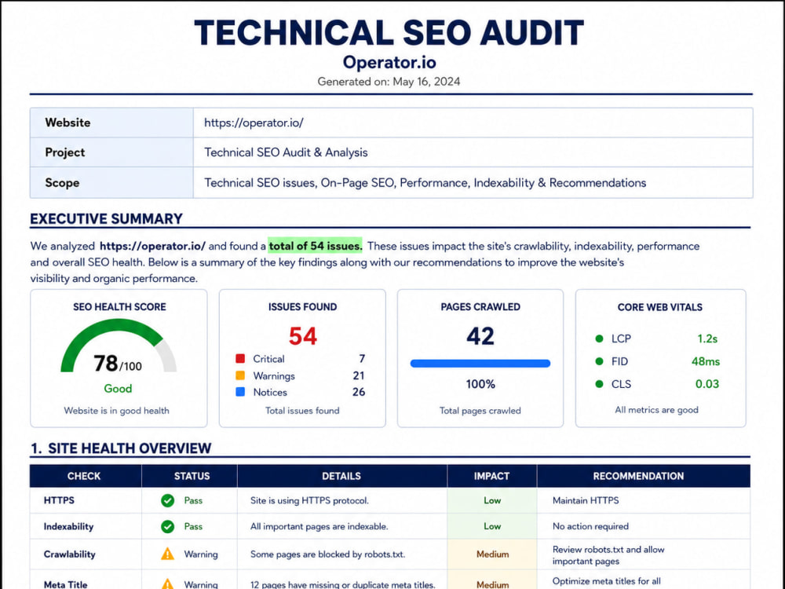Open the https://operator.io/ URL in Website row
This screenshot has width=785, height=589.
(x=254, y=123)
